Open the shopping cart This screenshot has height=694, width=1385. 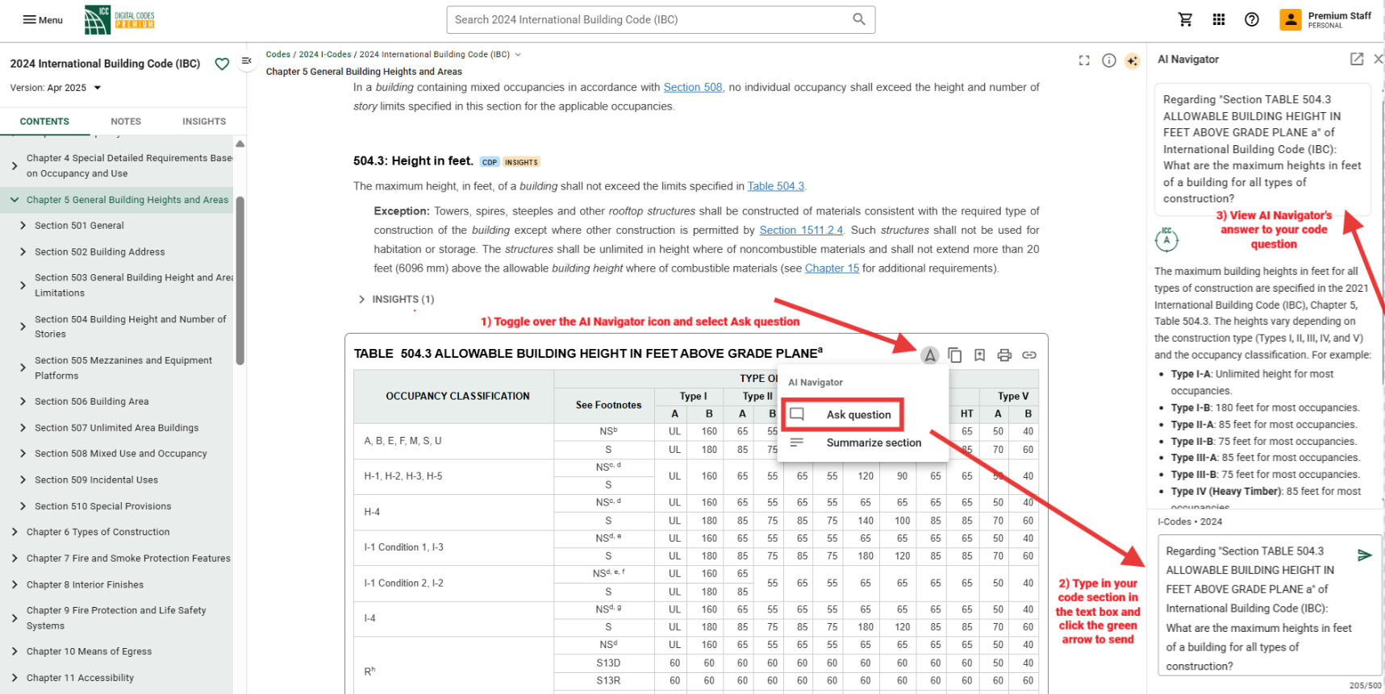tap(1185, 19)
